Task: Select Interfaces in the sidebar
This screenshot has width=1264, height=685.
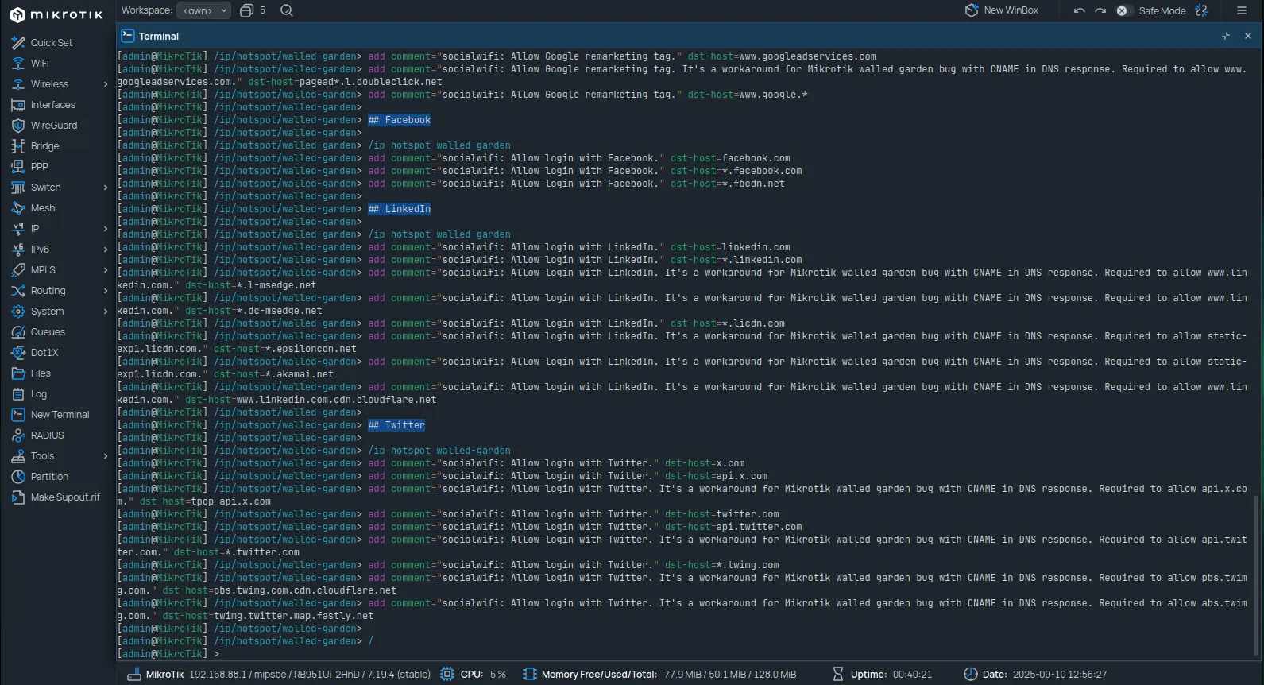Action: coord(52,105)
